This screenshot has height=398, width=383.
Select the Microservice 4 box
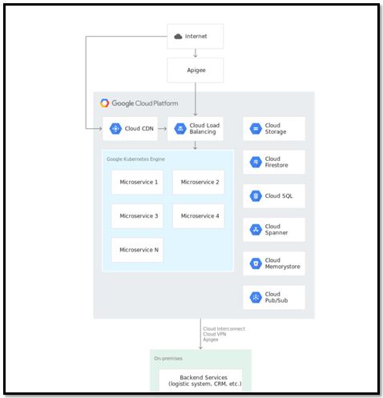(x=199, y=216)
